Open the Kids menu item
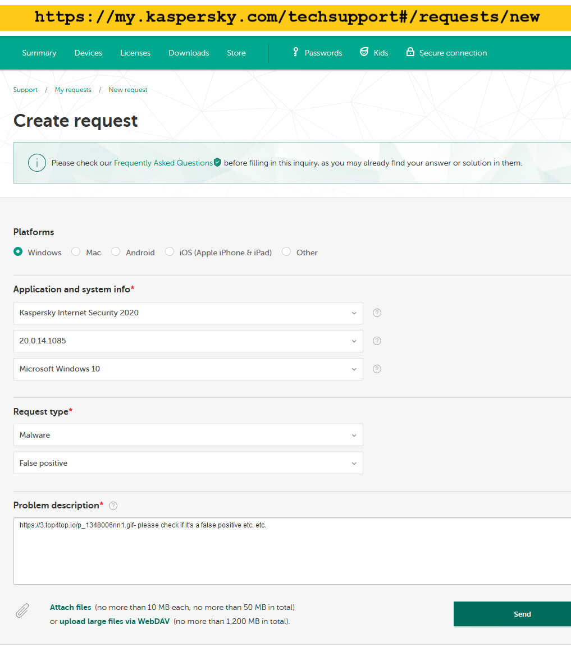 (x=381, y=53)
